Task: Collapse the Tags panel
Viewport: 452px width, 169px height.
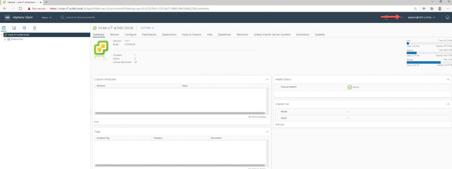Action: [267, 132]
